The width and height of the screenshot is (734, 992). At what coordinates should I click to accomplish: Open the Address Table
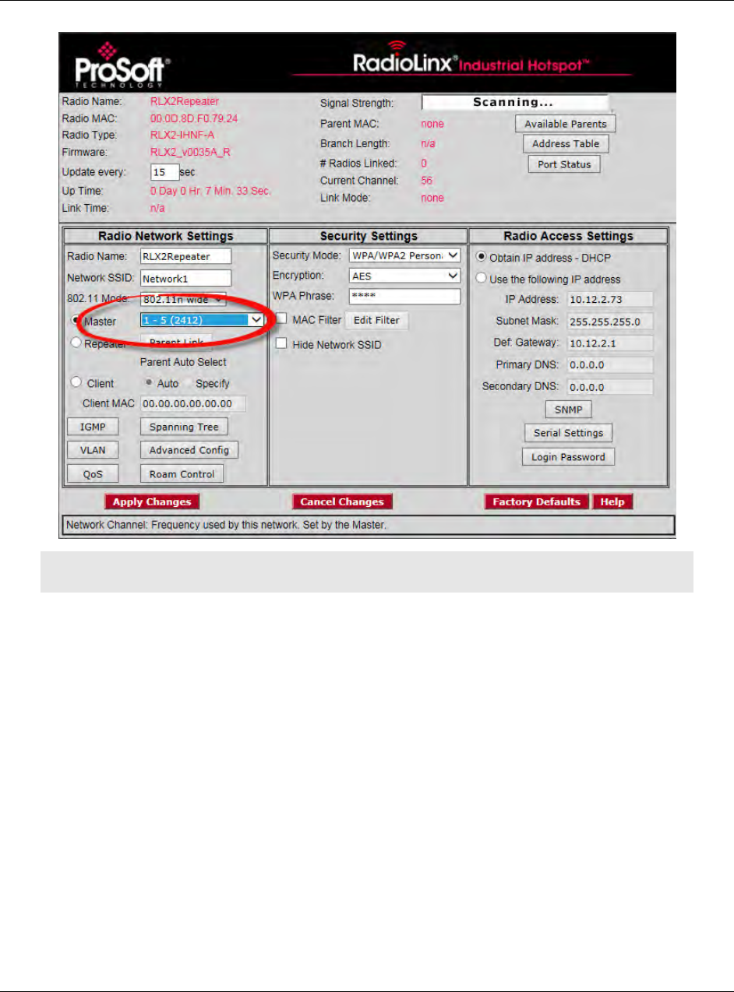pos(565,144)
